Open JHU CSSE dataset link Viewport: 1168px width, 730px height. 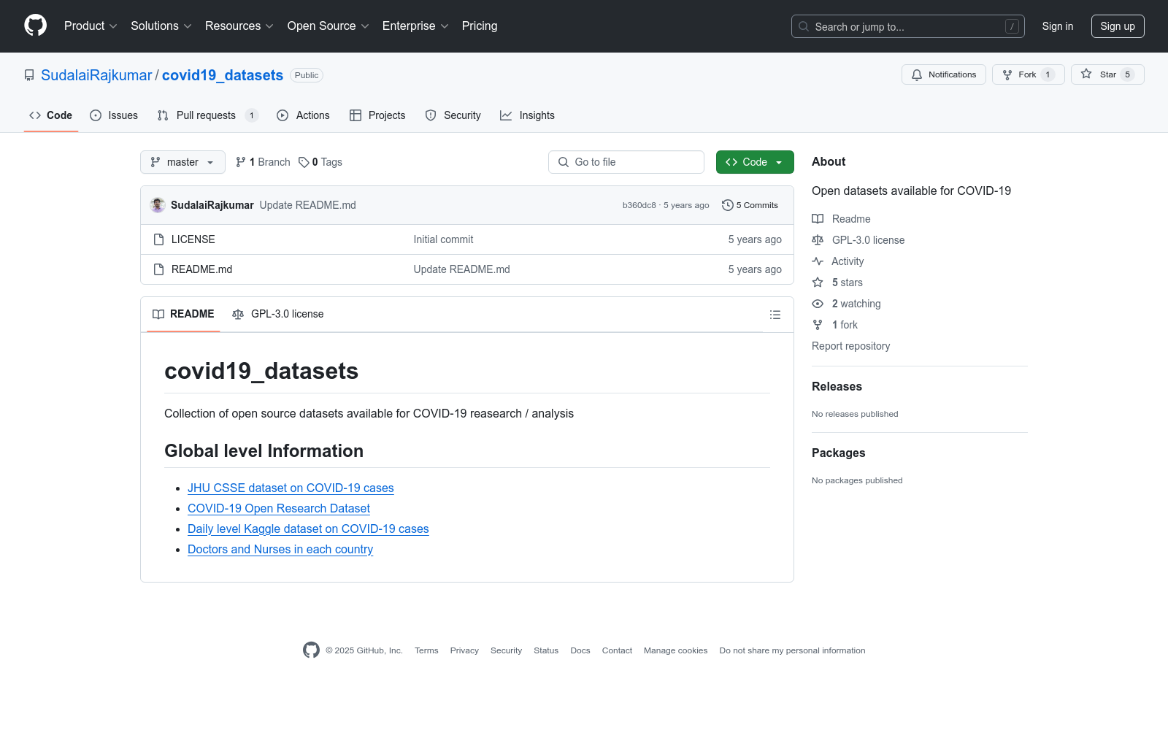(291, 488)
